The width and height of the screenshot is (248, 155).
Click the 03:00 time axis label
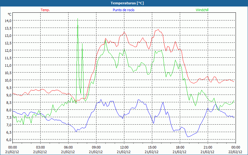[x=41, y=148]
